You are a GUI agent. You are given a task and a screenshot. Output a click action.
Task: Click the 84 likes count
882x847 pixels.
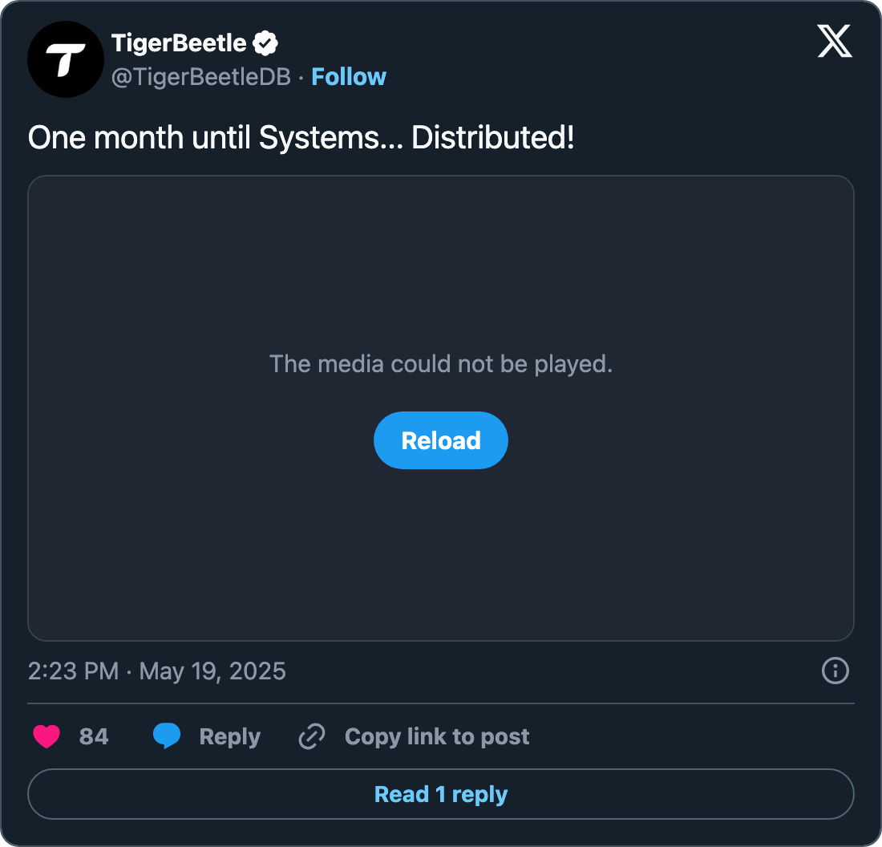pos(94,736)
